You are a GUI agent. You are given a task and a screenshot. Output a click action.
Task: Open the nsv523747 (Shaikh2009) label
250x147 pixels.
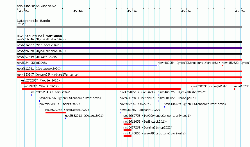(40, 86)
